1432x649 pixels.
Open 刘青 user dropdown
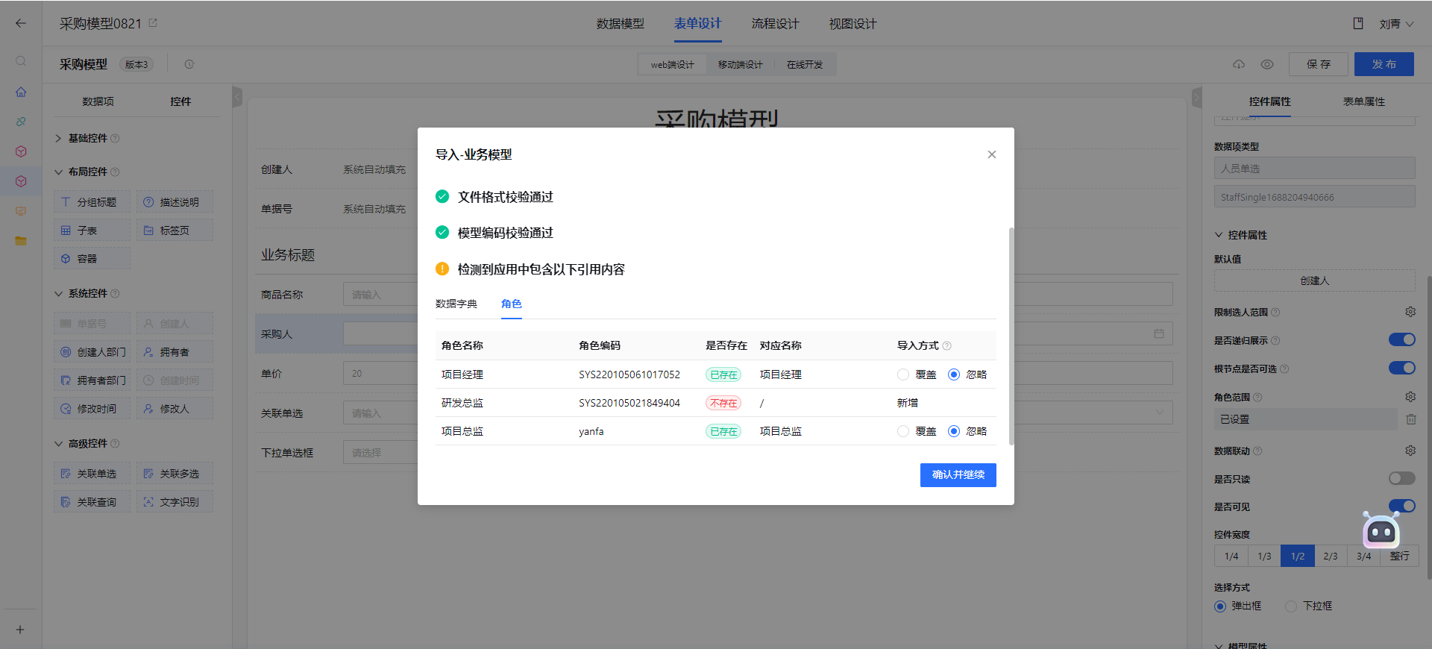tap(1396, 24)
